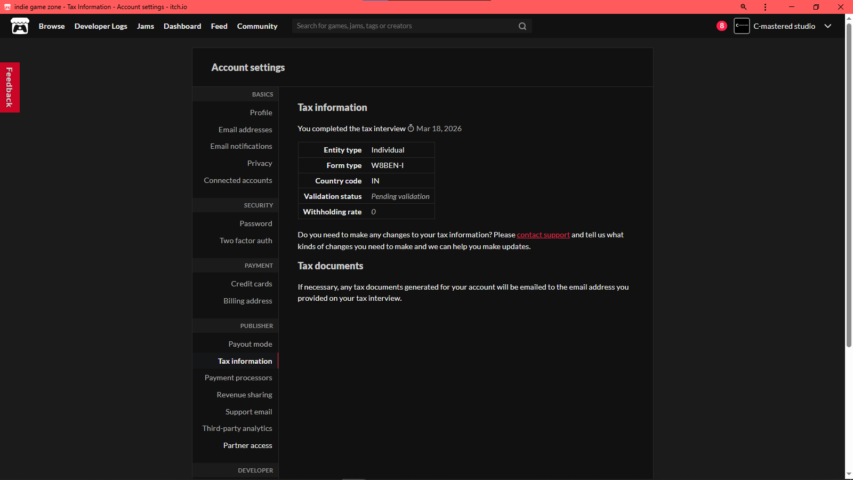Screen dimensions: 853x480
Task: Open Payment processors settings
Action: 238,378
